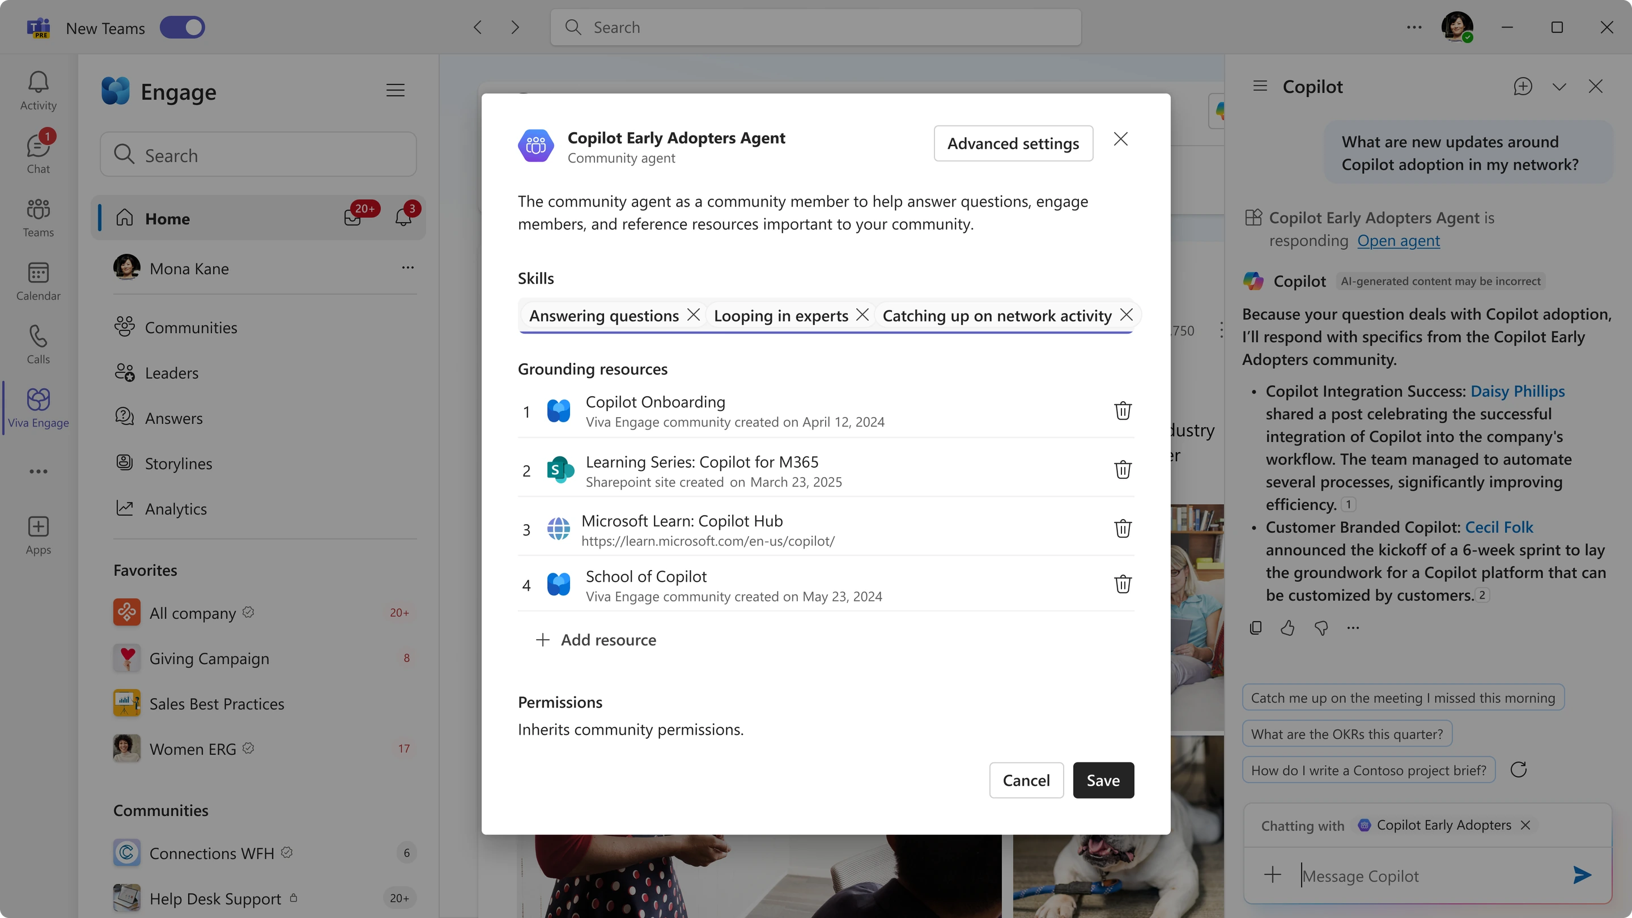Open Apps in the left rail
Image resolution: width=1632 pixels, height=918 pixels.
click(38, 535)
